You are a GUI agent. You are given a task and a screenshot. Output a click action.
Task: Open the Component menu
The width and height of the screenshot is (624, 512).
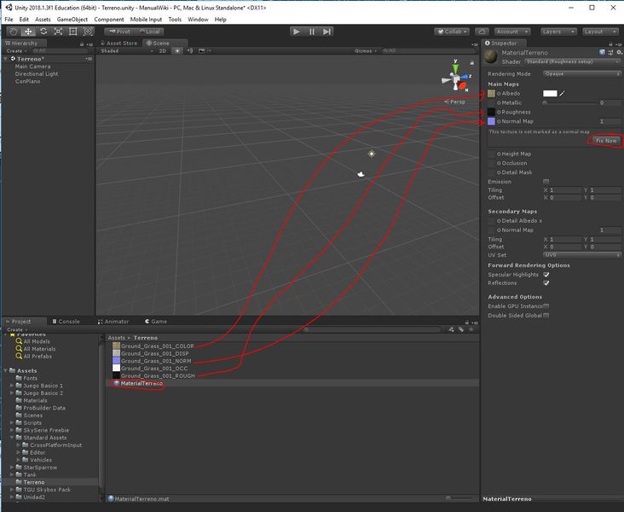(x=108, y=19)
